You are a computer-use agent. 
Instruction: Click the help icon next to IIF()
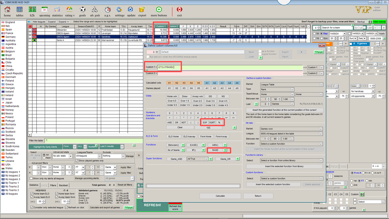204,150
